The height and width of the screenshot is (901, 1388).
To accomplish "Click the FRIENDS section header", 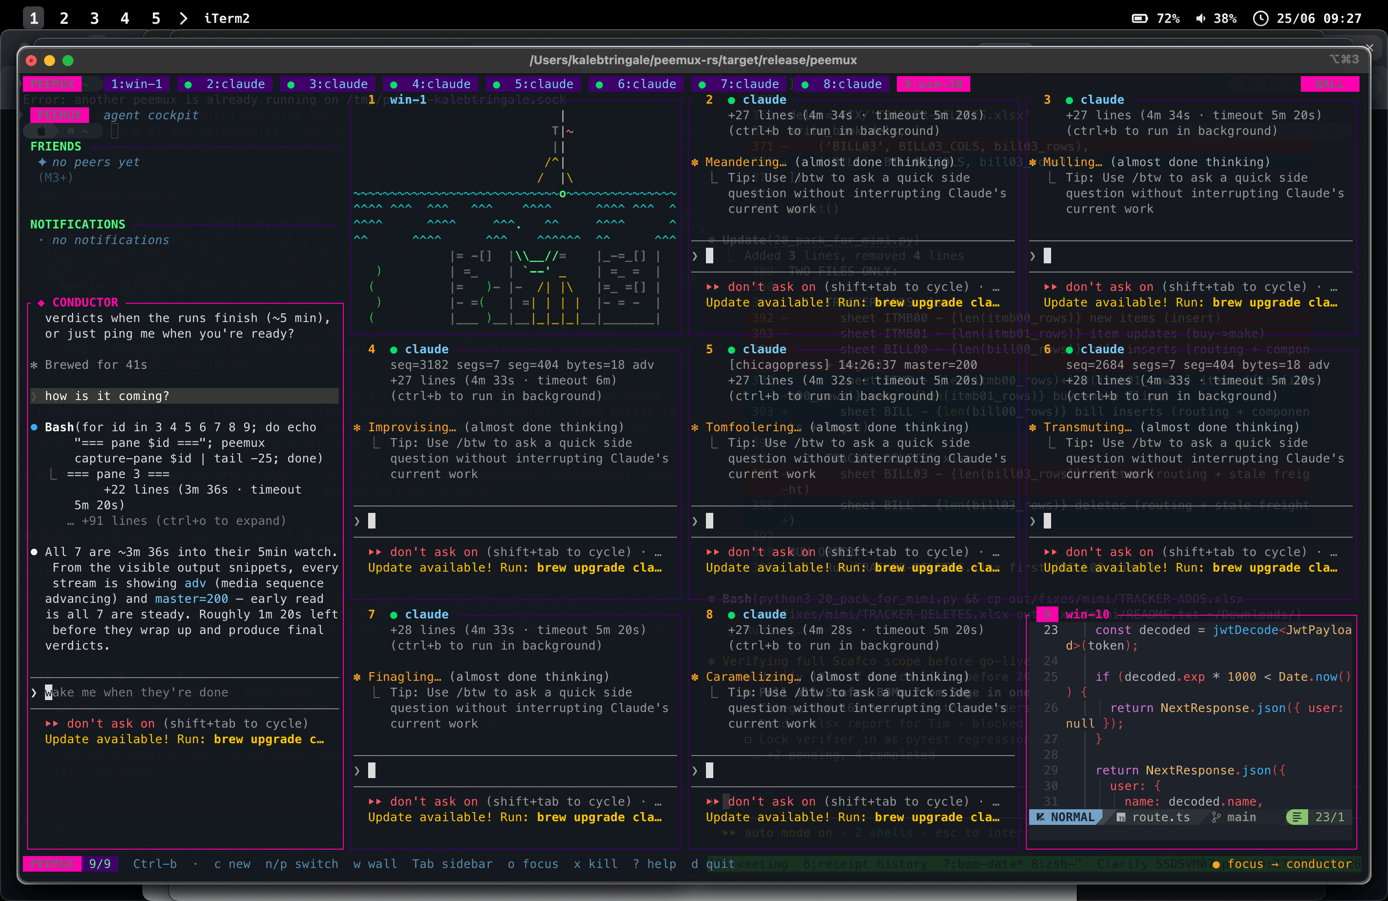I will (56, 146).
